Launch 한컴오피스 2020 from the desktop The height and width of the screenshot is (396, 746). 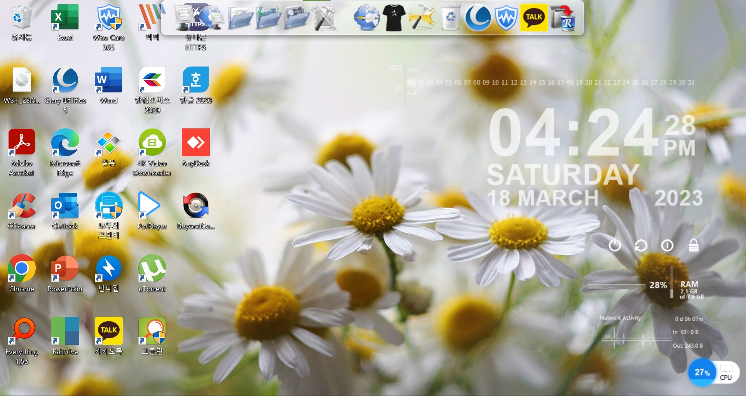coord(152,90)
